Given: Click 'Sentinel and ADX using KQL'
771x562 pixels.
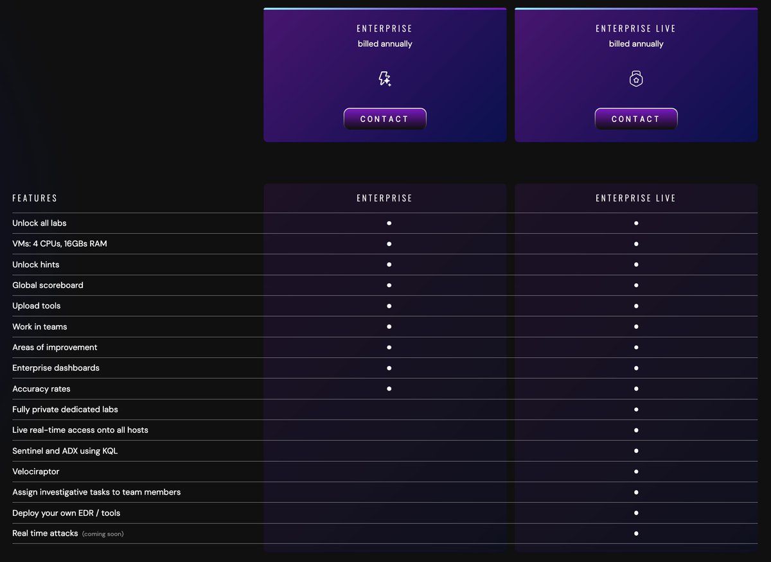Looking at the screenshot, I should tap(65, 451).
